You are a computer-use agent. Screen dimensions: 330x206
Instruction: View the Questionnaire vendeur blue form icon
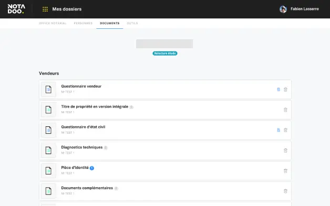click(x=279, y=90)
